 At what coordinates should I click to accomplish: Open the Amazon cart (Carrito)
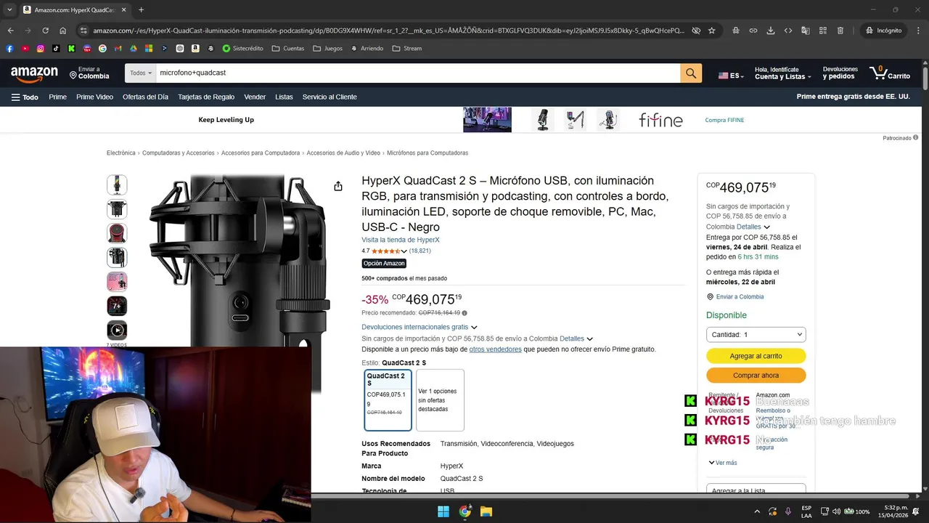pos(890,73)
